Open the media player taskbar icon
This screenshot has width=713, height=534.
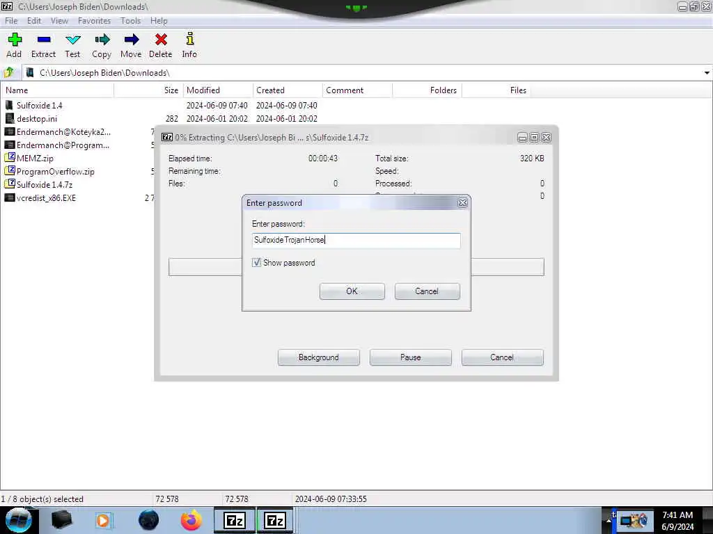(103, 520)
